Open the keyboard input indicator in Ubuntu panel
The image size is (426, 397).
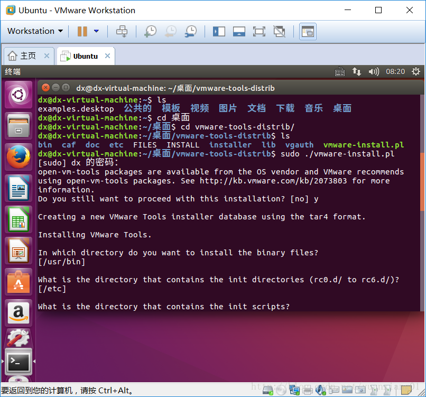340,72
